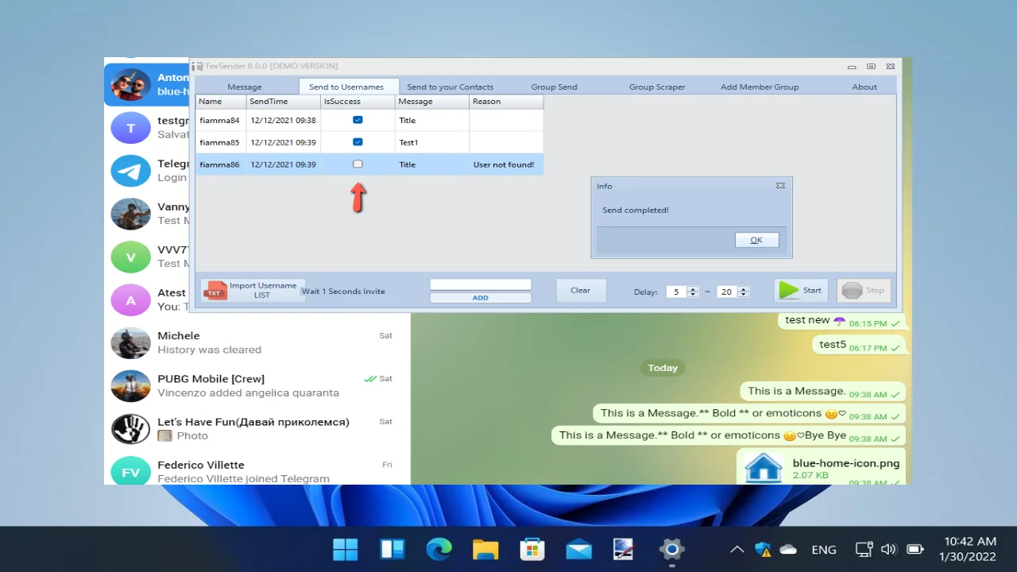This screenshot has height=572, width=1017.
Task: Click the Reason column header
Action: tap(506, 102)
